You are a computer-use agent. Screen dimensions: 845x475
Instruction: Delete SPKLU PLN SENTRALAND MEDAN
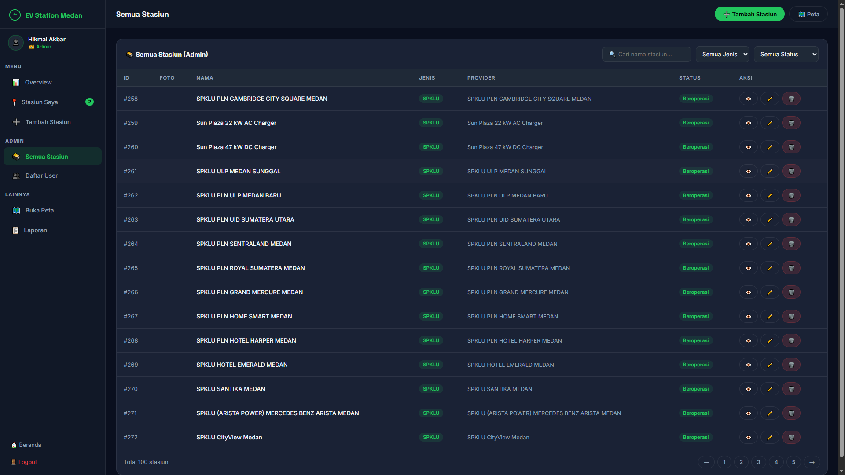click(x=791, y=244)
